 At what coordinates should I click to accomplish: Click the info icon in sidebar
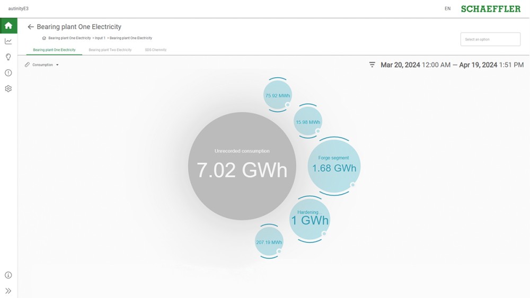(8, 275)
